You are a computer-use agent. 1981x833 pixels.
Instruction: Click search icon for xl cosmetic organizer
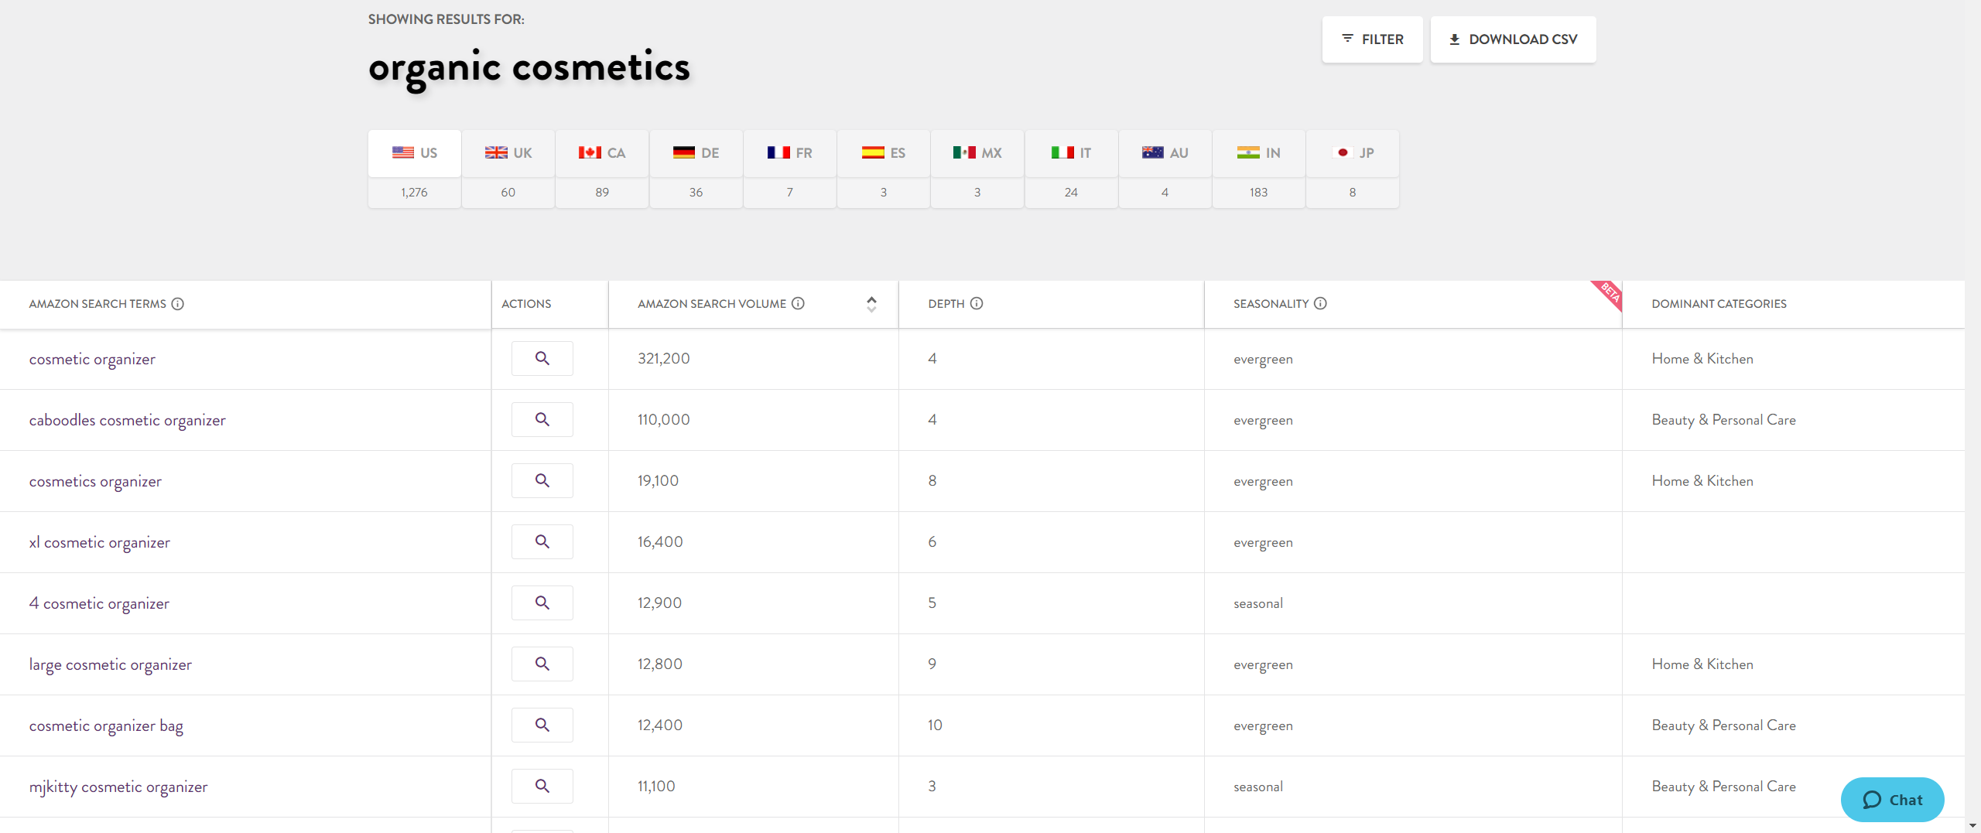pyautogui.click(x=542, y=541)
